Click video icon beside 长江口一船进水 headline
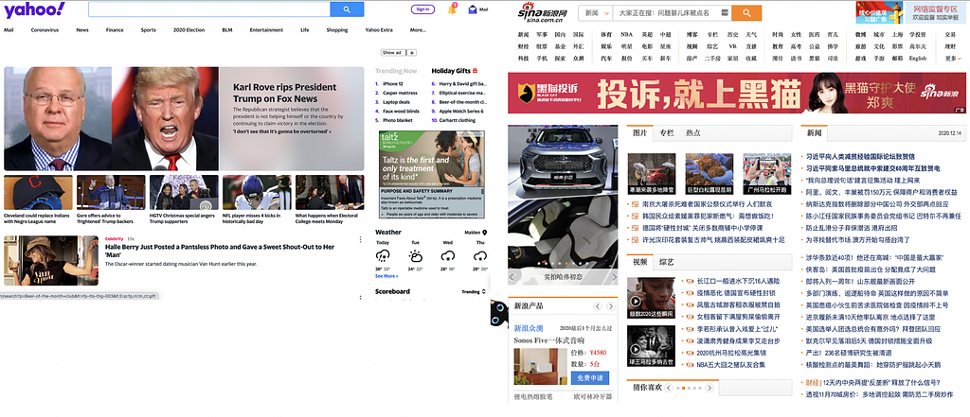970x417 pixels. click(690, 281)
